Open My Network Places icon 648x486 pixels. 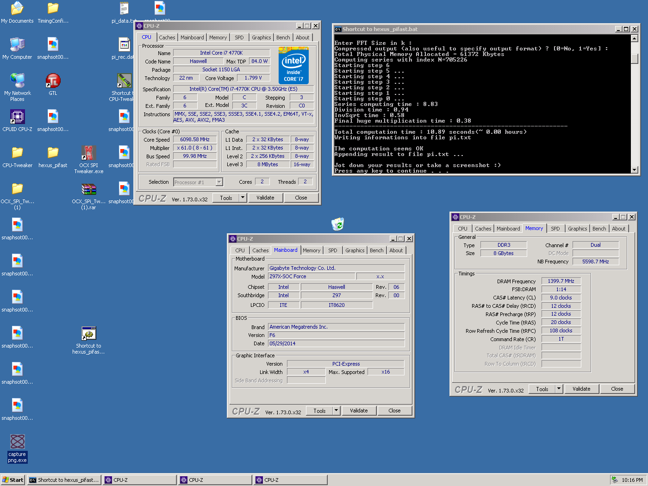pyautogui.click(x=17, y=87)
